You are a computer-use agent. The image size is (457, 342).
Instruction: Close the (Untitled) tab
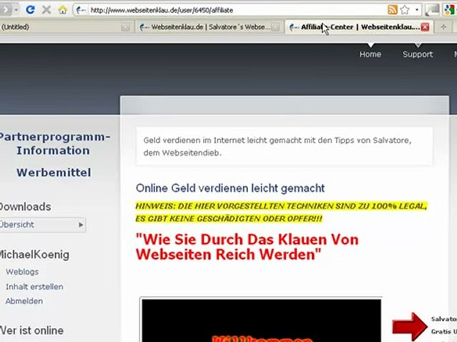tap(126, 28)
